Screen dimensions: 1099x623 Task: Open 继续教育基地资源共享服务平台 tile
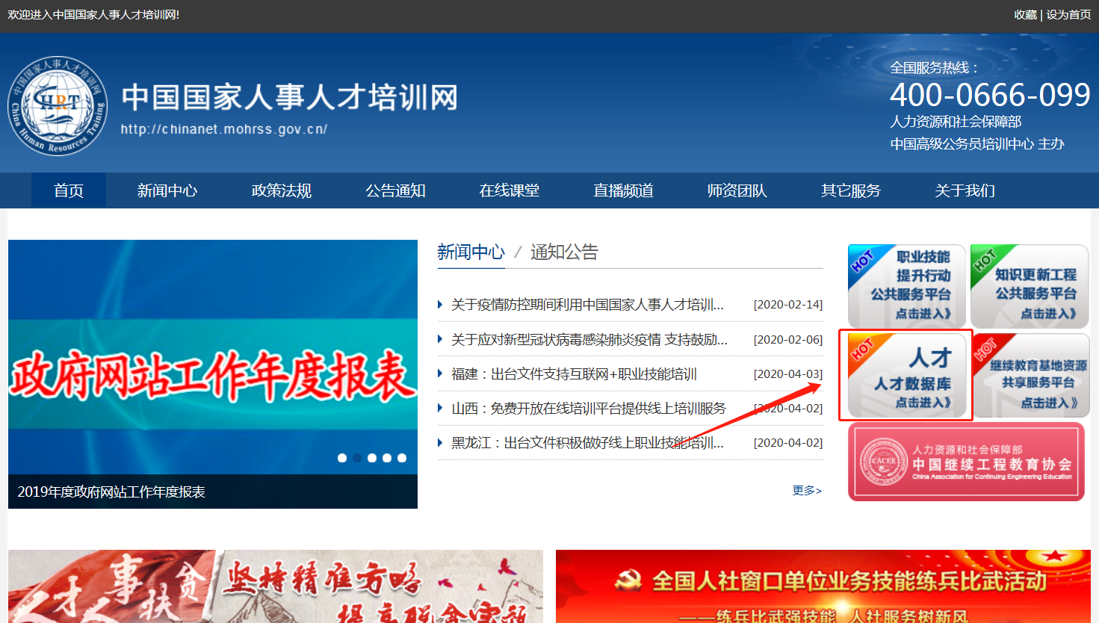[1031, 375]
